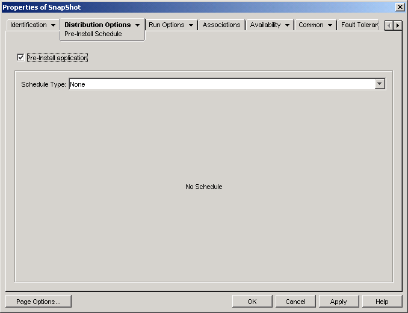Open Help for this dialog
Image resolution: width=408 pixels, height=313 pixels.
click(382, 302)
